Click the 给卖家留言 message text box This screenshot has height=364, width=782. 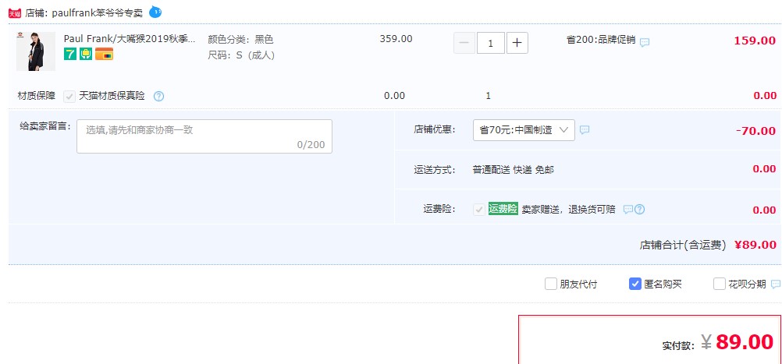(204, 136)
